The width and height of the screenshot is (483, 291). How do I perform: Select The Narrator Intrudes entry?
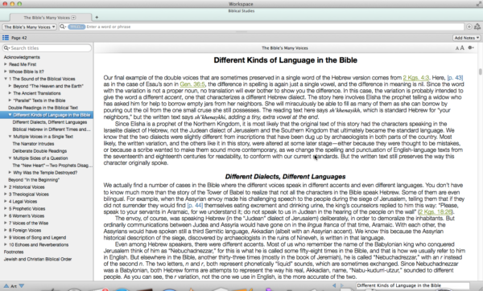[x=33, y=144]
